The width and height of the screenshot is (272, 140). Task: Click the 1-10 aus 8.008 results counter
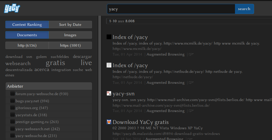(x=122, y=21)
